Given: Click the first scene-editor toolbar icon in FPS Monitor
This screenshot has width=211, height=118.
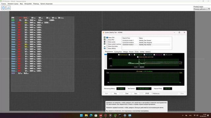Looking at the screenshot, I should (4, 8).
